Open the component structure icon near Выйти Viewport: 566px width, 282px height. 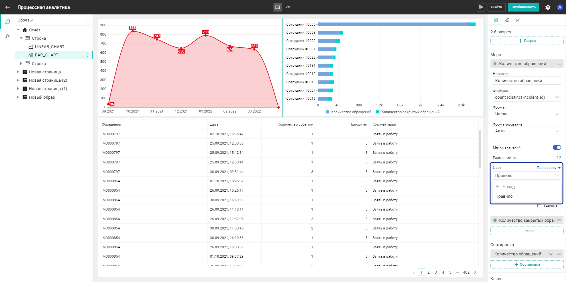pyautogui.click(x=481, y=7)
